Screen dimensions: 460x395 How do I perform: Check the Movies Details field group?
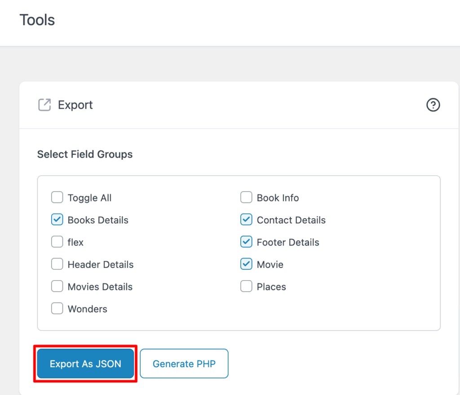57,286
